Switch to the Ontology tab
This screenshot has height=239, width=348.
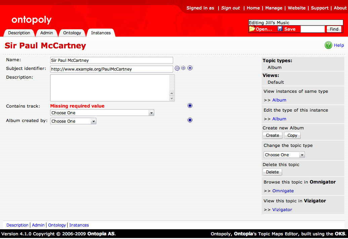pyautogui.click(x=72, y=33)
